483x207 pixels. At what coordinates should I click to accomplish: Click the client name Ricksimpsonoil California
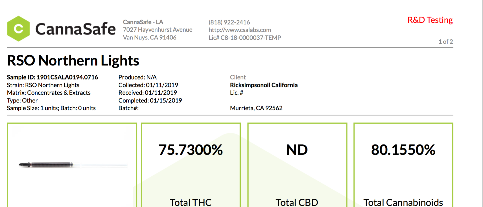[x=264, y=85]
